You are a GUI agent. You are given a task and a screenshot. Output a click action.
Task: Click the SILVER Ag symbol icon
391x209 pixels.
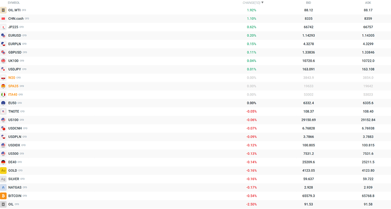3,179
